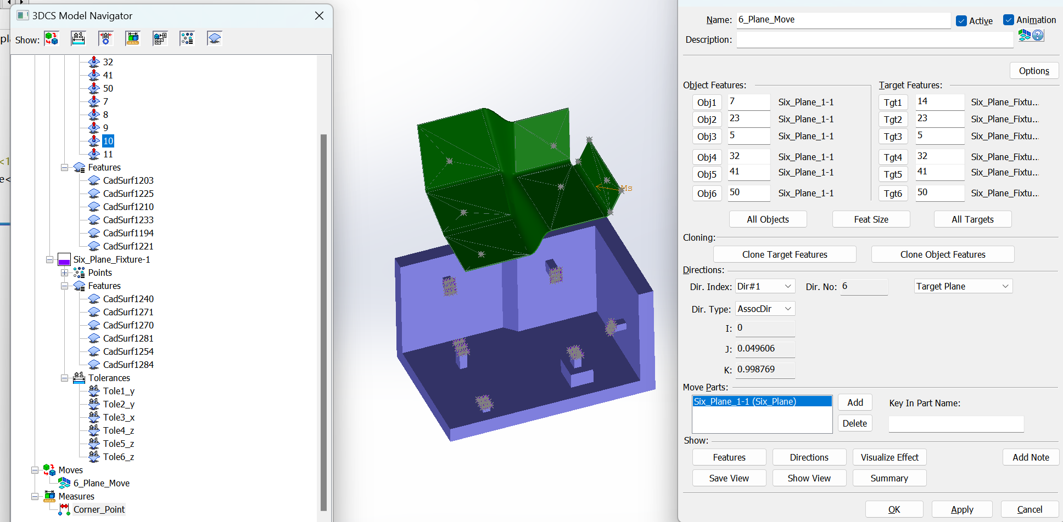Click the show Features fan icon in Show toolbar

coord(214,38)
